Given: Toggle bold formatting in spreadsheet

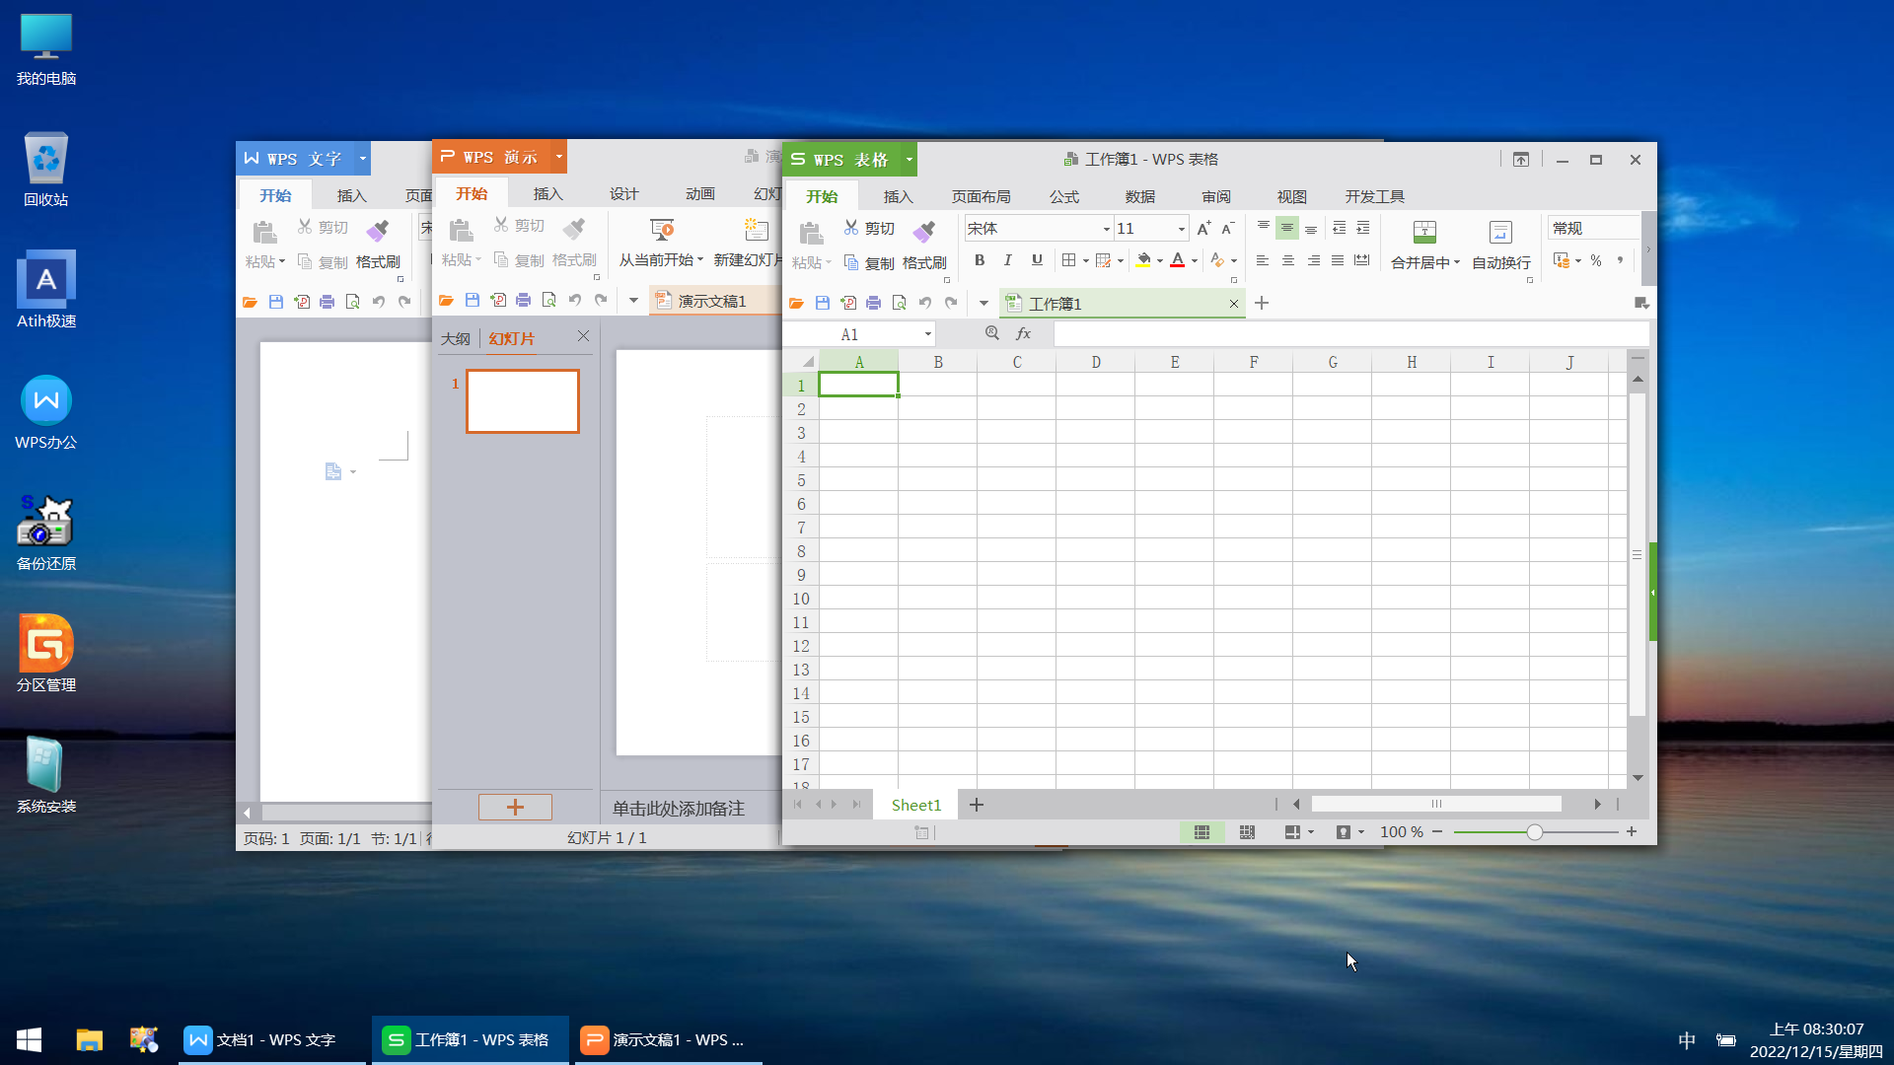Looking at the screenshot, I should (980, 260).
